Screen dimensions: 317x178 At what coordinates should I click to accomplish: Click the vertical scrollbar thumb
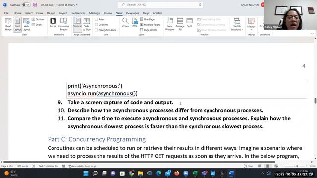[x=315, y=101]
